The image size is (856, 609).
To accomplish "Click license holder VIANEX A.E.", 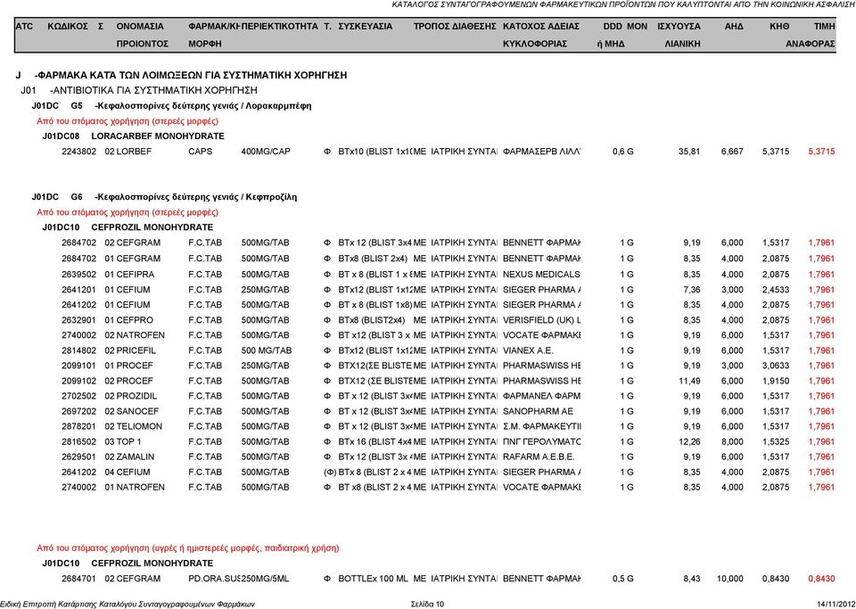I will click(x=528, y=351).
